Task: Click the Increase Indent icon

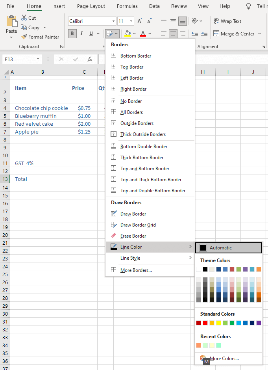Action: coord(204,34)
